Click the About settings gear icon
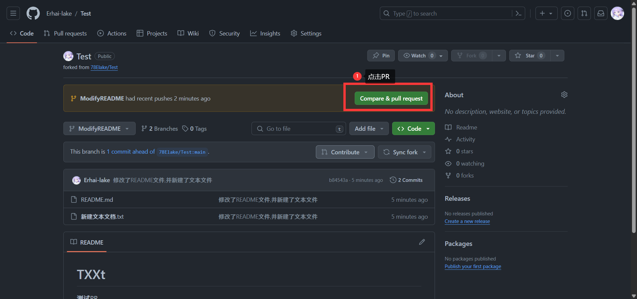637x299 pixels. pyautogui.click(x=564, y=95)
